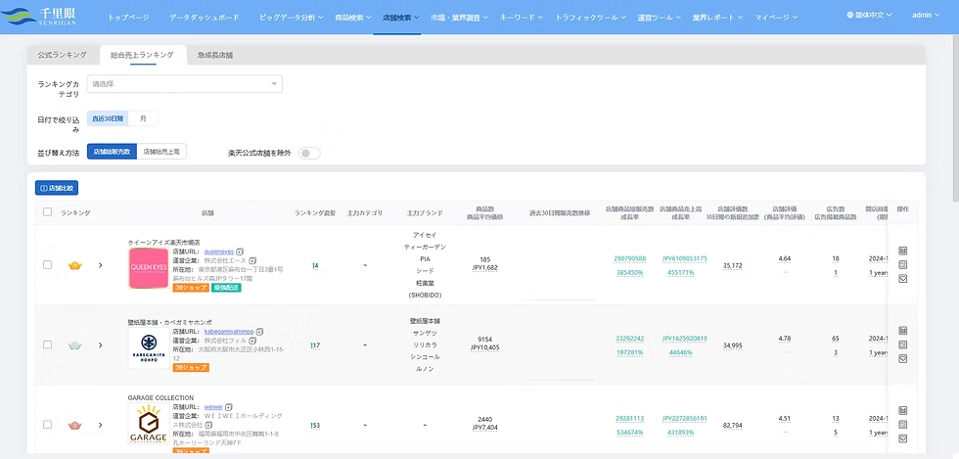Open the 業界レポート navigation menu
This screenshot has width=959, height=459.
coord(717,18)
